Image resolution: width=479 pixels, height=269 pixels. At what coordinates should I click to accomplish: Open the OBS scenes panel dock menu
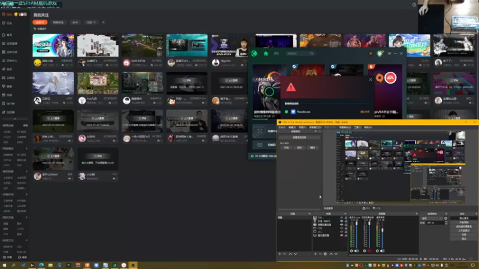pyautogui.click(x=310, y=214)
